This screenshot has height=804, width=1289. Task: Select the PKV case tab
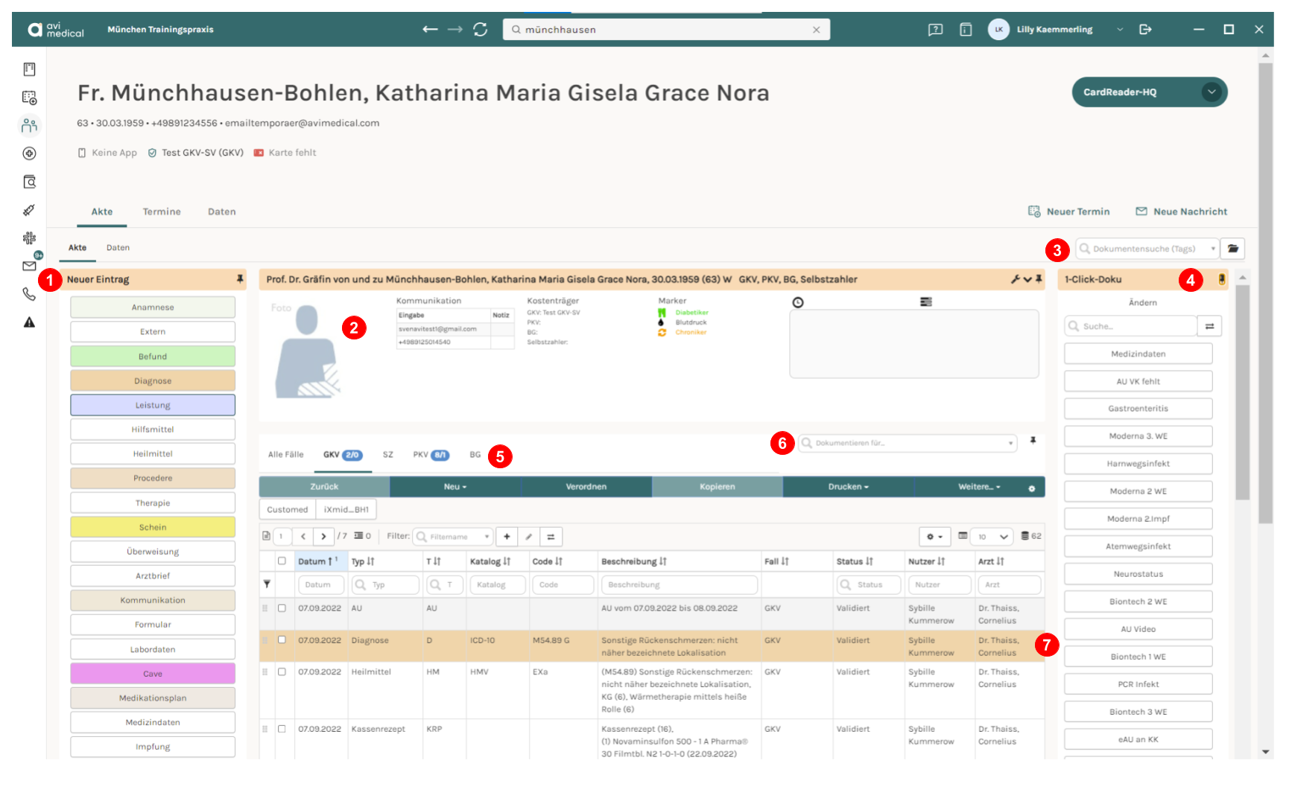431,455
